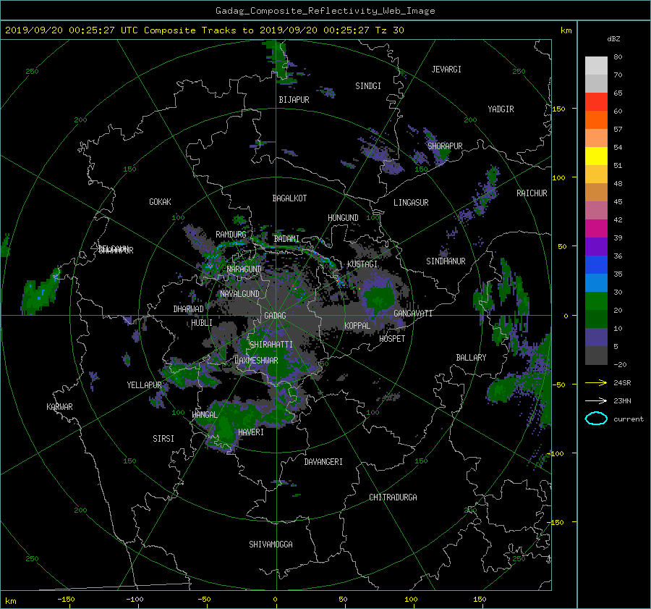Click the 150 km right y-axis tick label
The width and height of the screenshot is (651, 609).
tap(558, 109)
